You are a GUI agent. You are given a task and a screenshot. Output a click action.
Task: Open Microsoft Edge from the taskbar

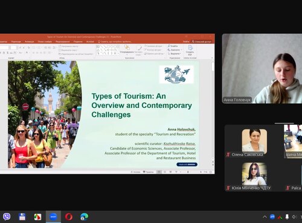[84, 217]
